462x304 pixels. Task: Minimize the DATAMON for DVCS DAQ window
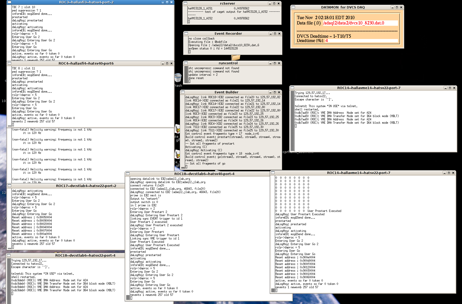[392, 7]
